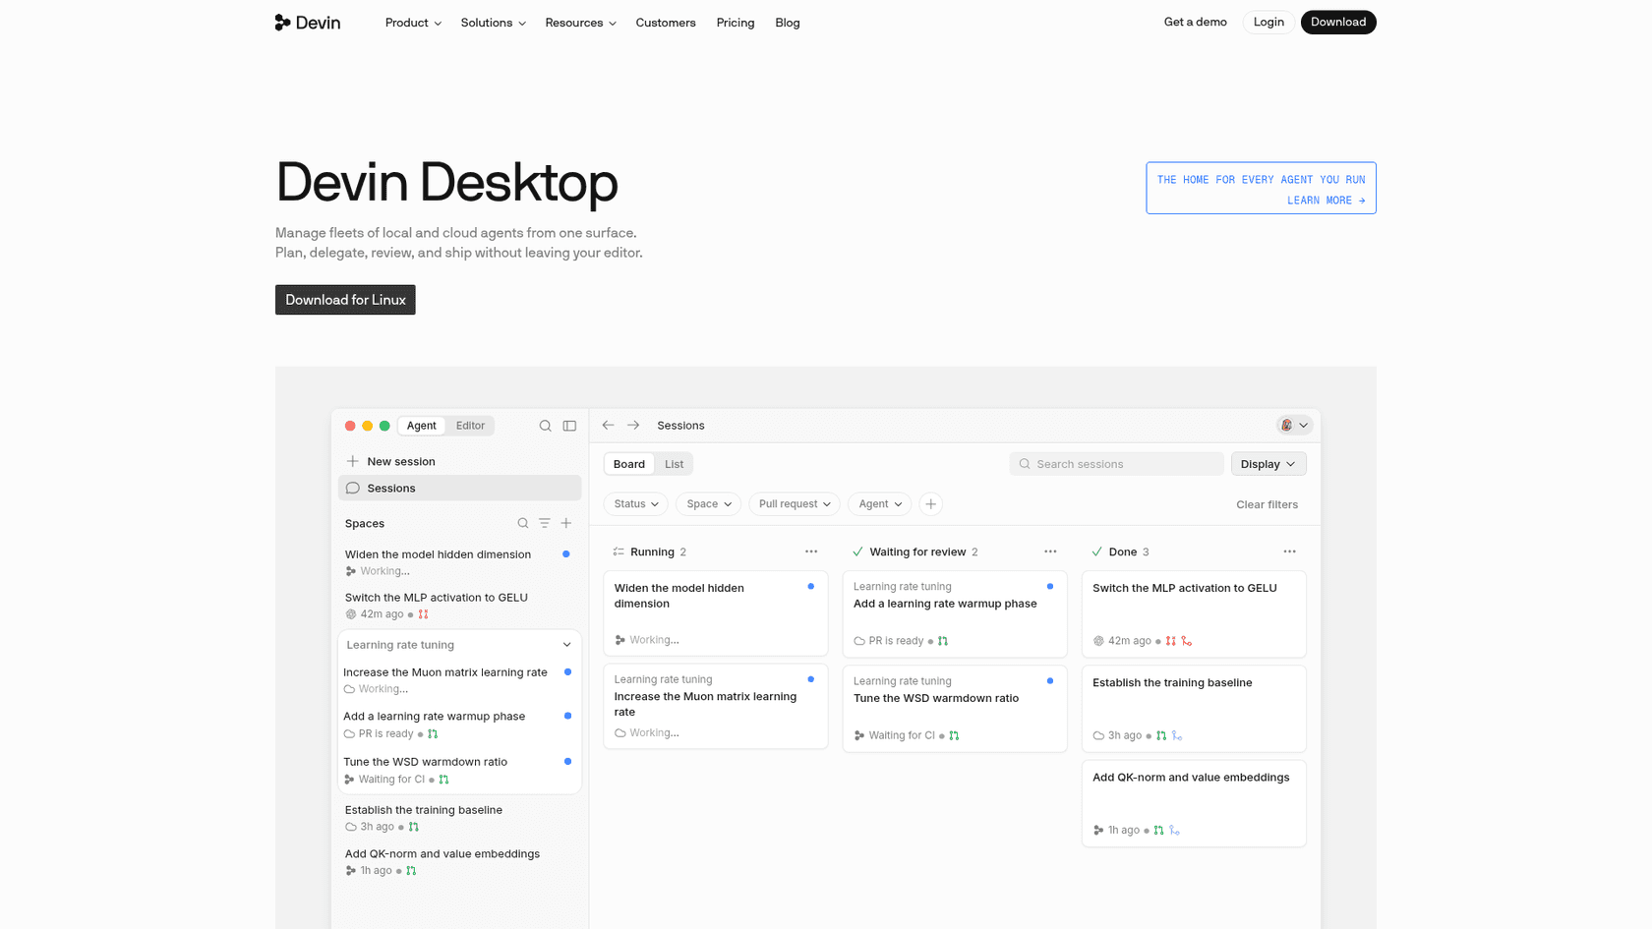Open the Running column three-dot menu
The width and height of the screenshot is (1652, 929).
point(811,552)
